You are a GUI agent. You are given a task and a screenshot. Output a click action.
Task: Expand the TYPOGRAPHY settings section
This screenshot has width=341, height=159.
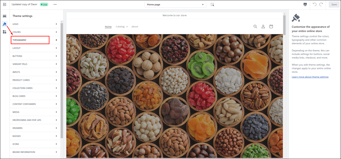click(x=35, y=40)
